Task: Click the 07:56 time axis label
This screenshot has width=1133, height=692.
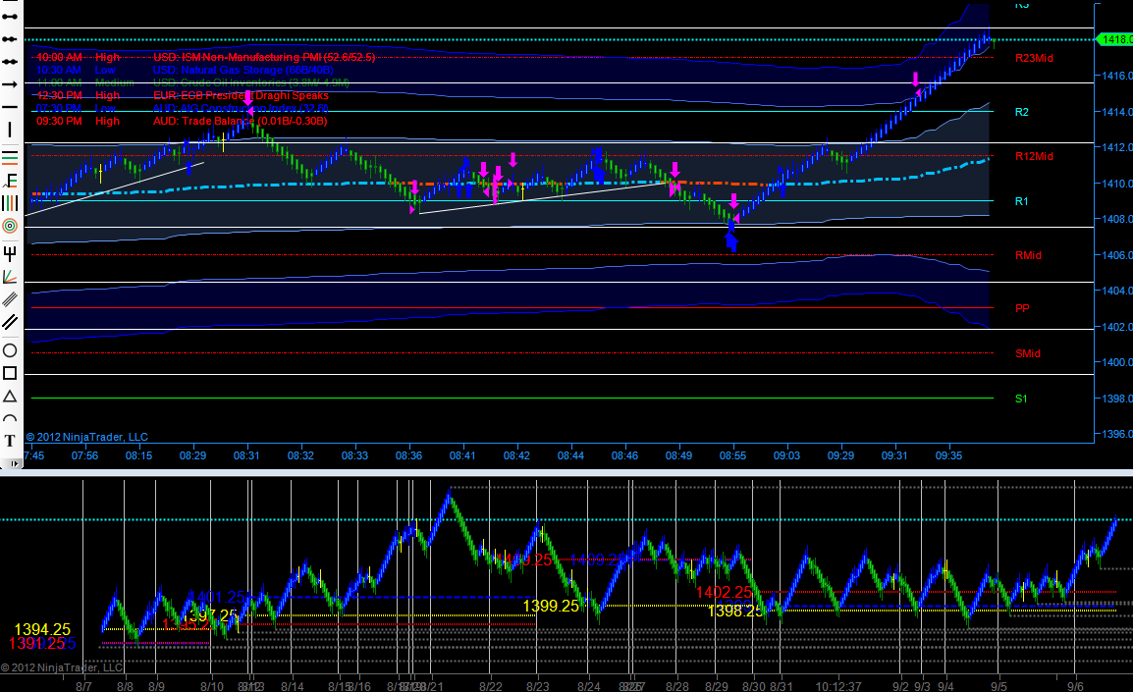Action: click(84, 455)
